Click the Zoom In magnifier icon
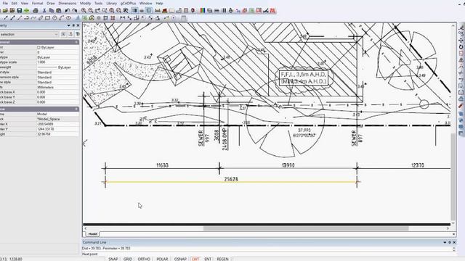Screen dimensions: 465x261 click(x=84, y=11)
